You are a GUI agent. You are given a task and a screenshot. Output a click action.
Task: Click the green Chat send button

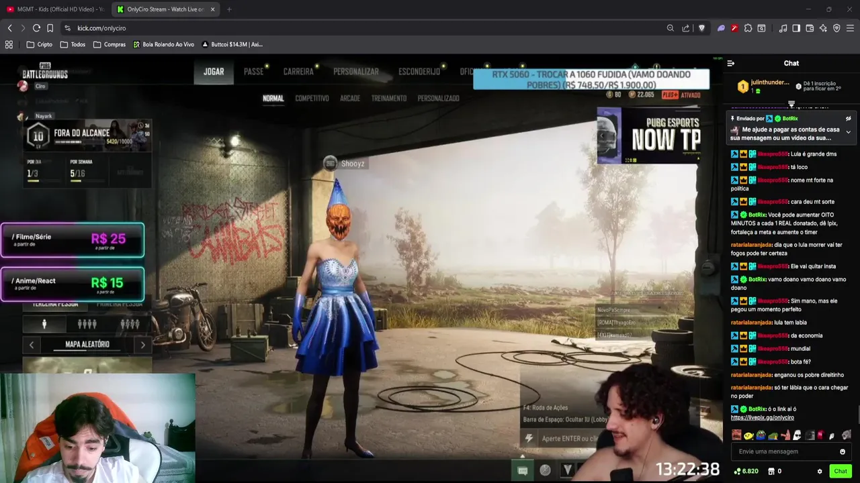click(x=841, y=472)
